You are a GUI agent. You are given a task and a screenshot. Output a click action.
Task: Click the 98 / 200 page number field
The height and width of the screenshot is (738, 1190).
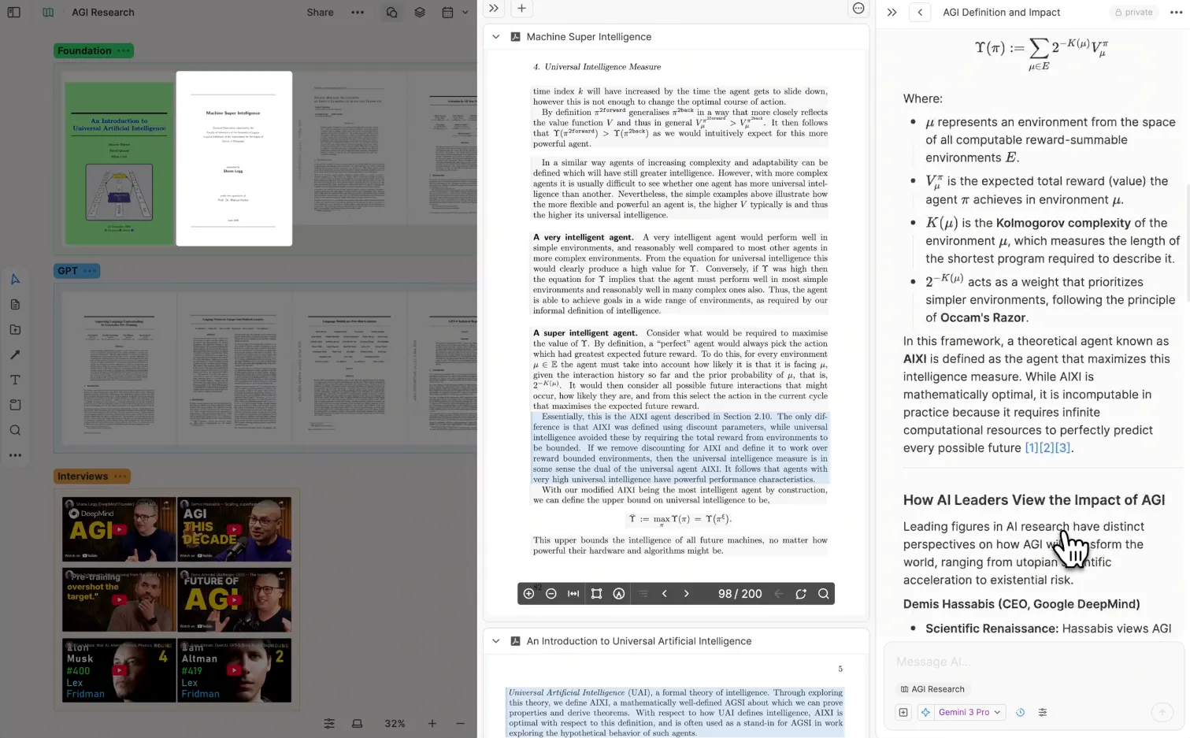coord(740,594)
